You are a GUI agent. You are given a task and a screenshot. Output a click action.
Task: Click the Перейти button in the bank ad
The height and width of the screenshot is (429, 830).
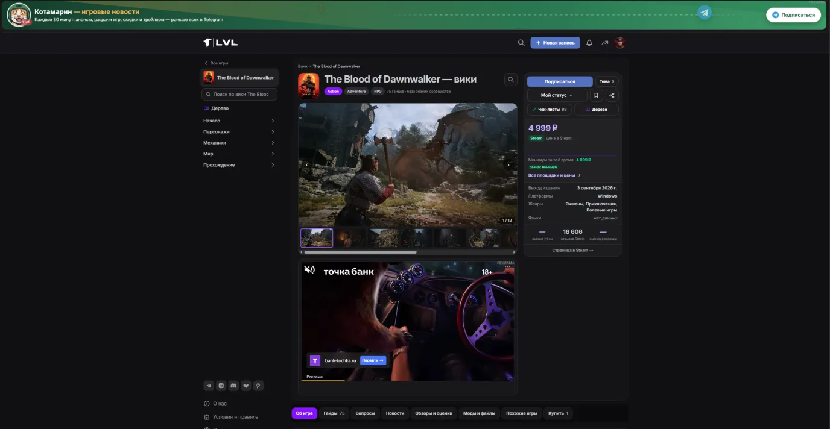(373, 360)
